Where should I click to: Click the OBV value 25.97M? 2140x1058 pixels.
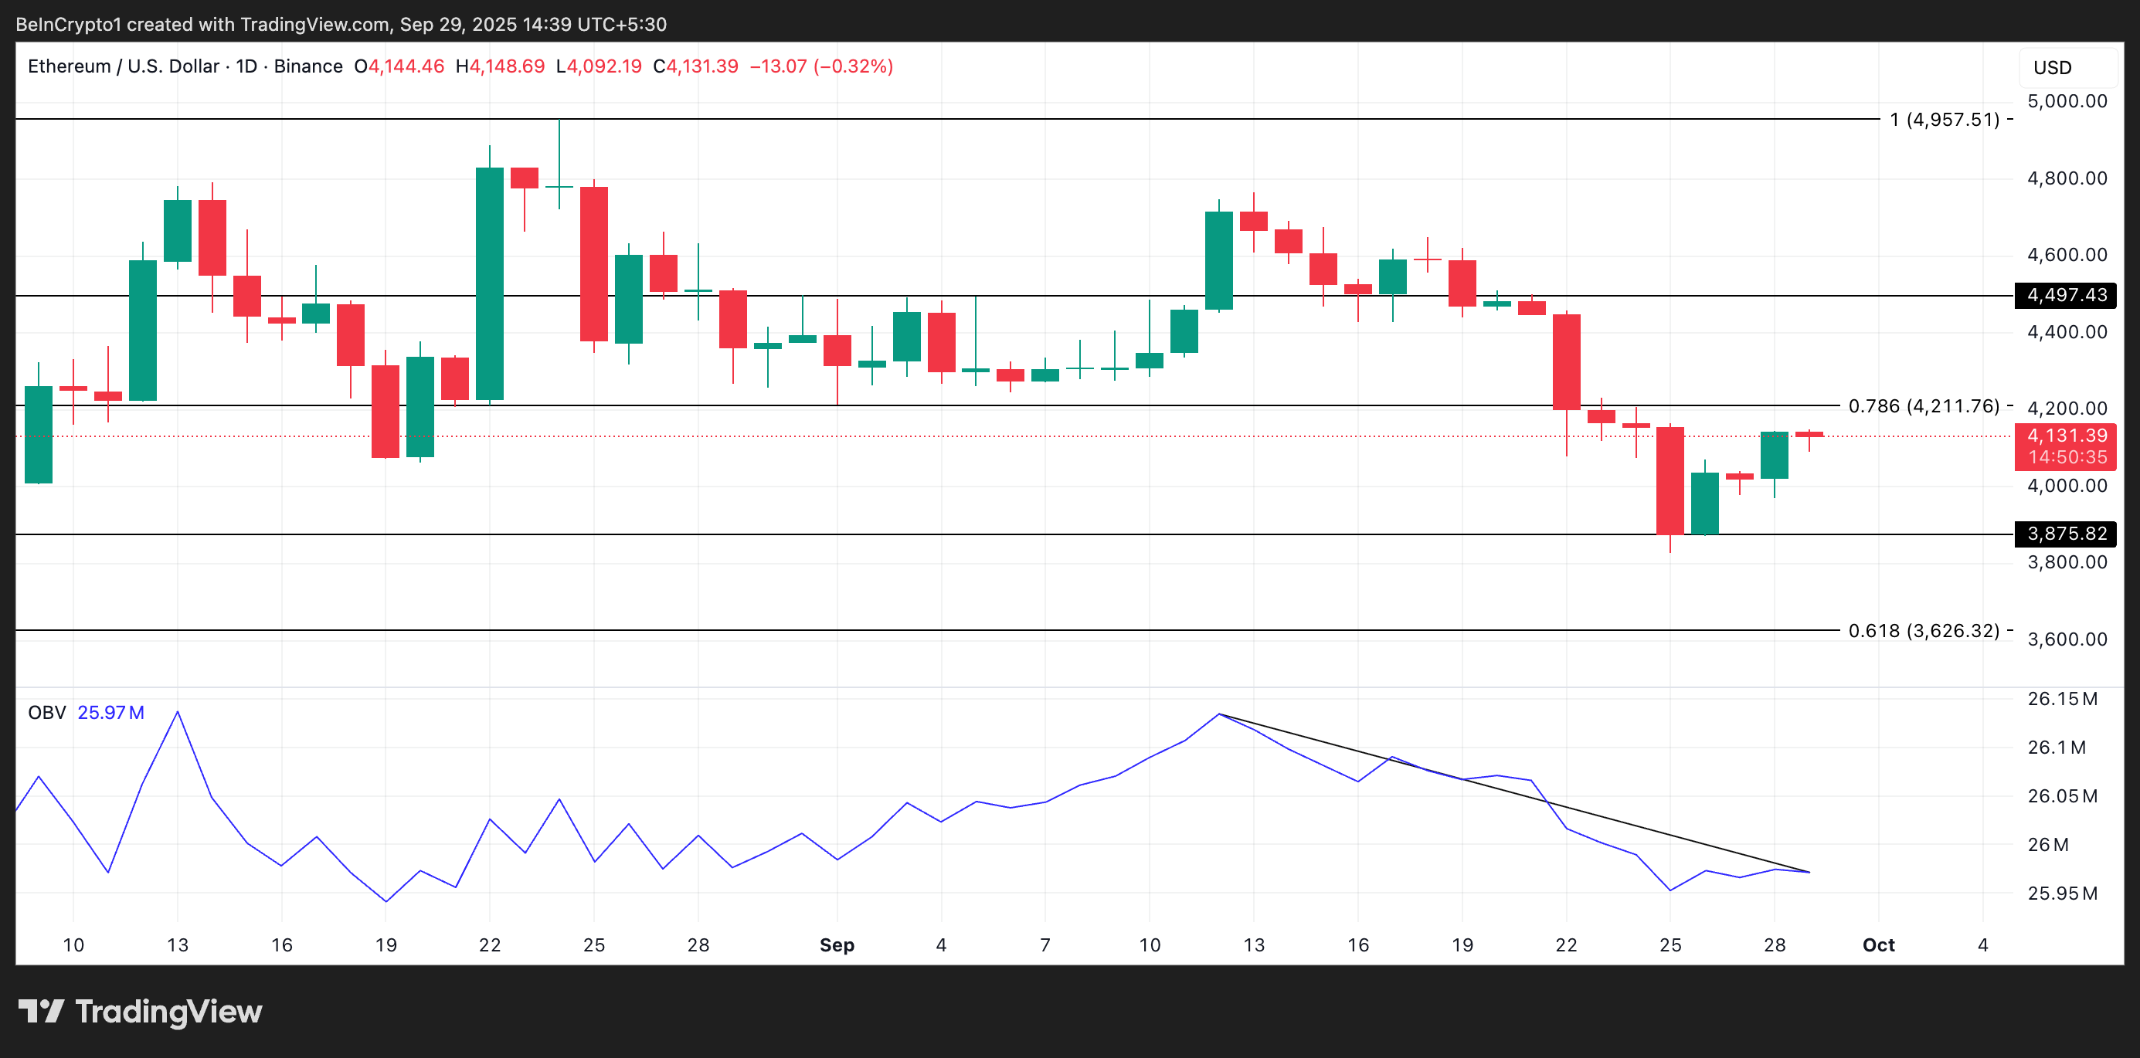tap(110, 712)
